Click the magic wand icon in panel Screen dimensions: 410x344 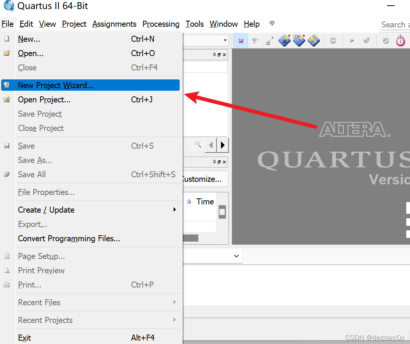[x=198, y=145]
